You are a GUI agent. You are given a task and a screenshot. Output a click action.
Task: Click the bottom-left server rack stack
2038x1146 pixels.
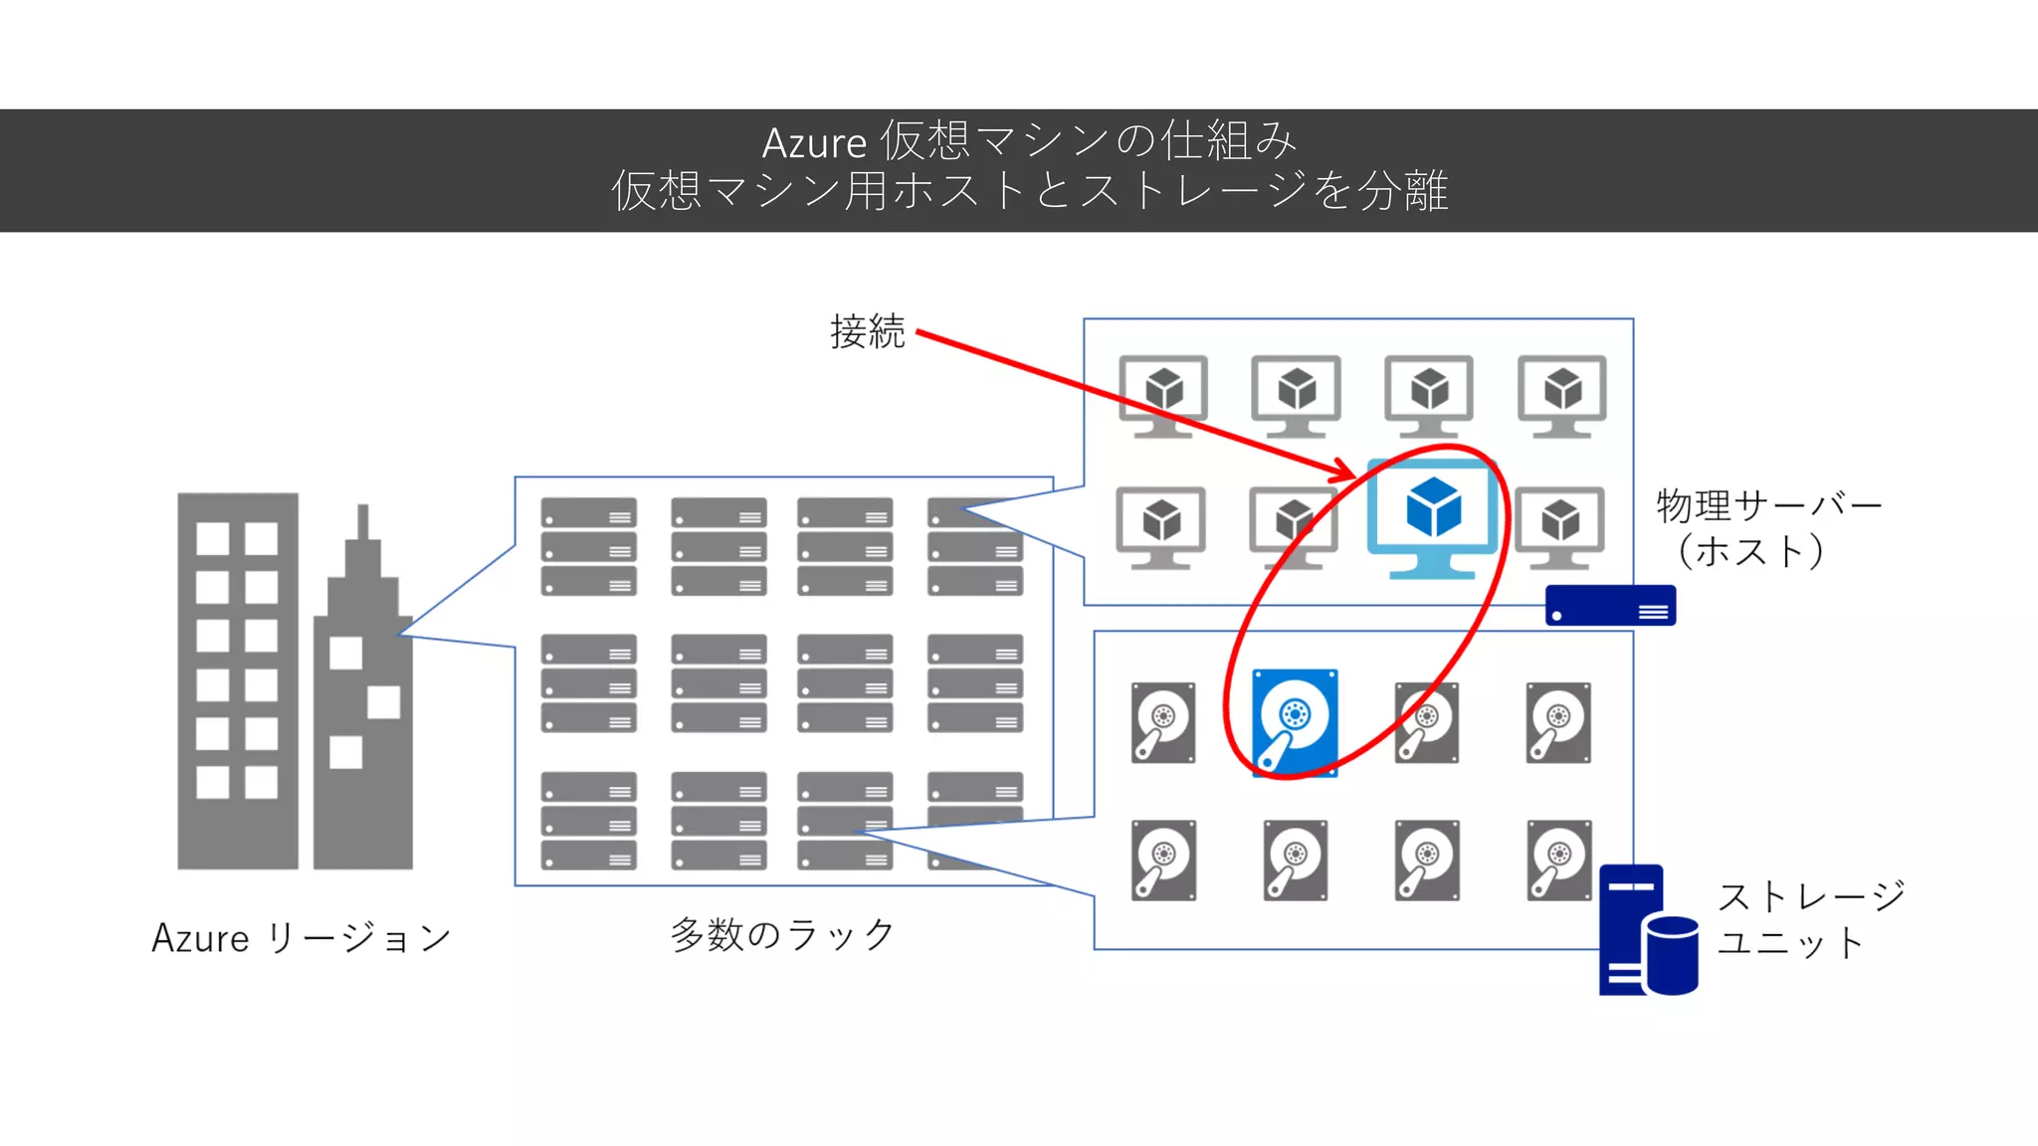click(x=589, y=821)
